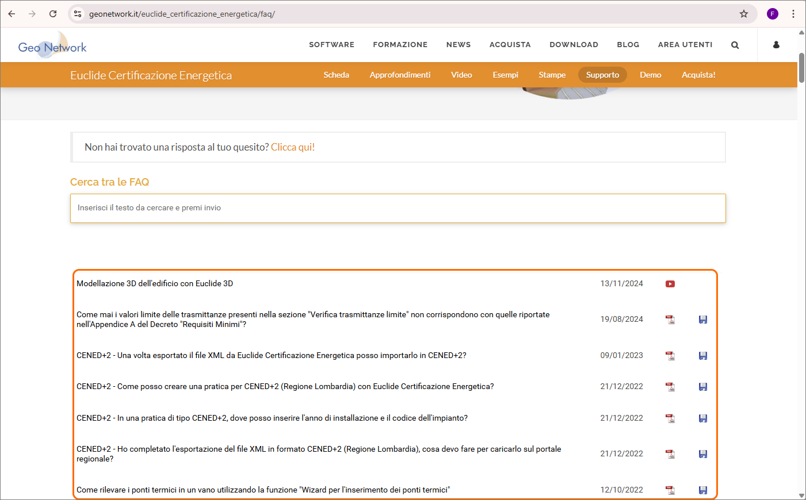Open the FORMAZIONE menu
806x500 pixels.
coord(400,45)
